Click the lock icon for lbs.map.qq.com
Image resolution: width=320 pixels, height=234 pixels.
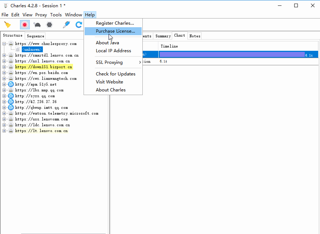pyautogui.click(x=11, y=90)
